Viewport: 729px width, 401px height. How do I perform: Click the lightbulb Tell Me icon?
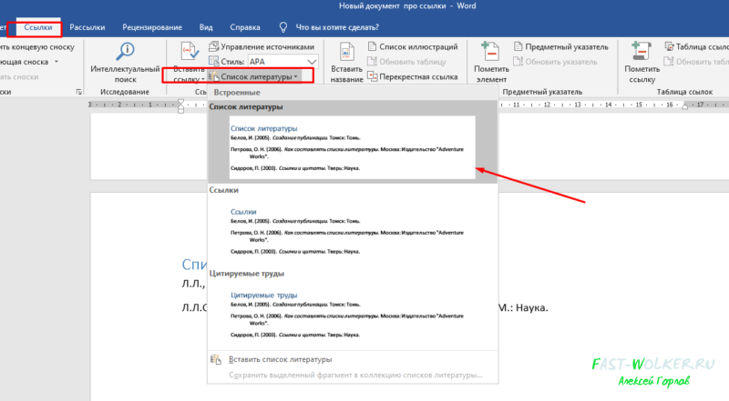tap(283, 27)
